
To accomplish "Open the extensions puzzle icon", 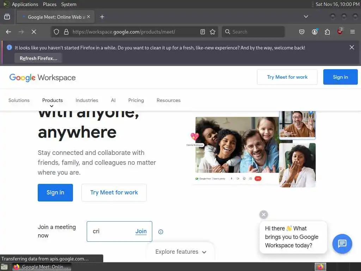I will tap(327, 32).
